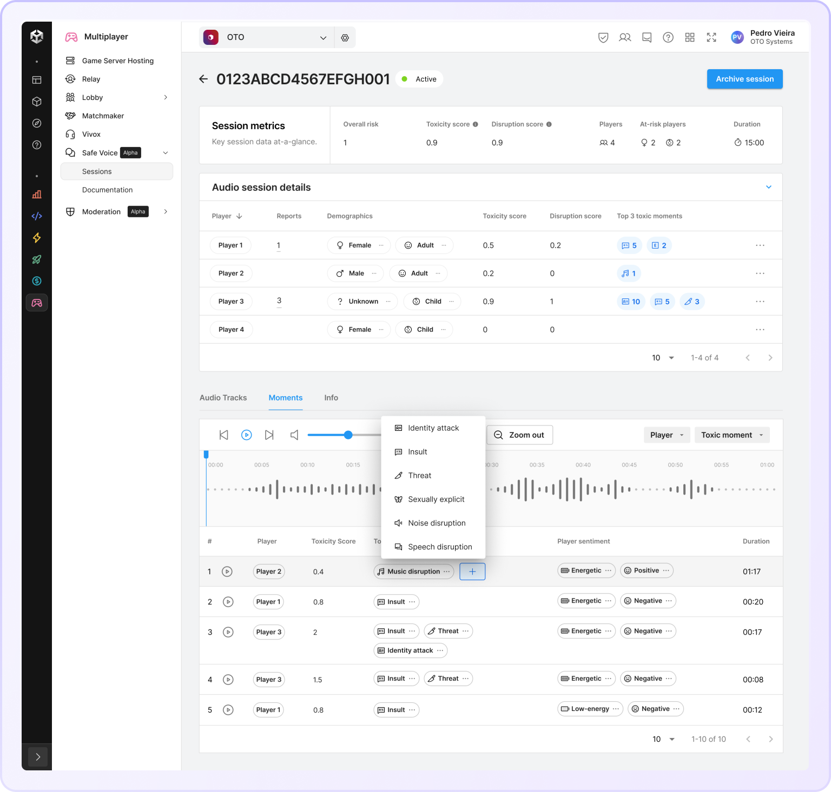Click the Zoom out button
This screenshot has height=792, width=831.
tap(519, 435)
